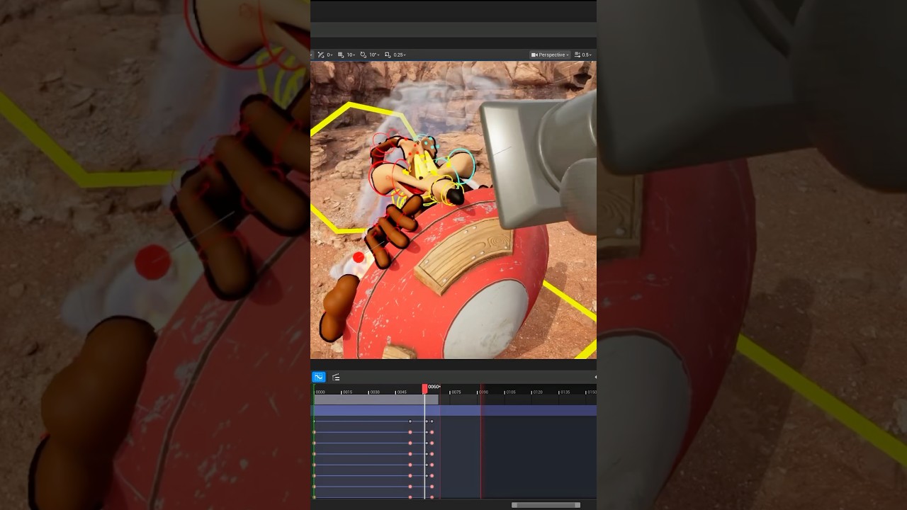Viewport: 907px width, 510px height.
Task: Click timeline ruler at frame 0075
Action: 456,392
